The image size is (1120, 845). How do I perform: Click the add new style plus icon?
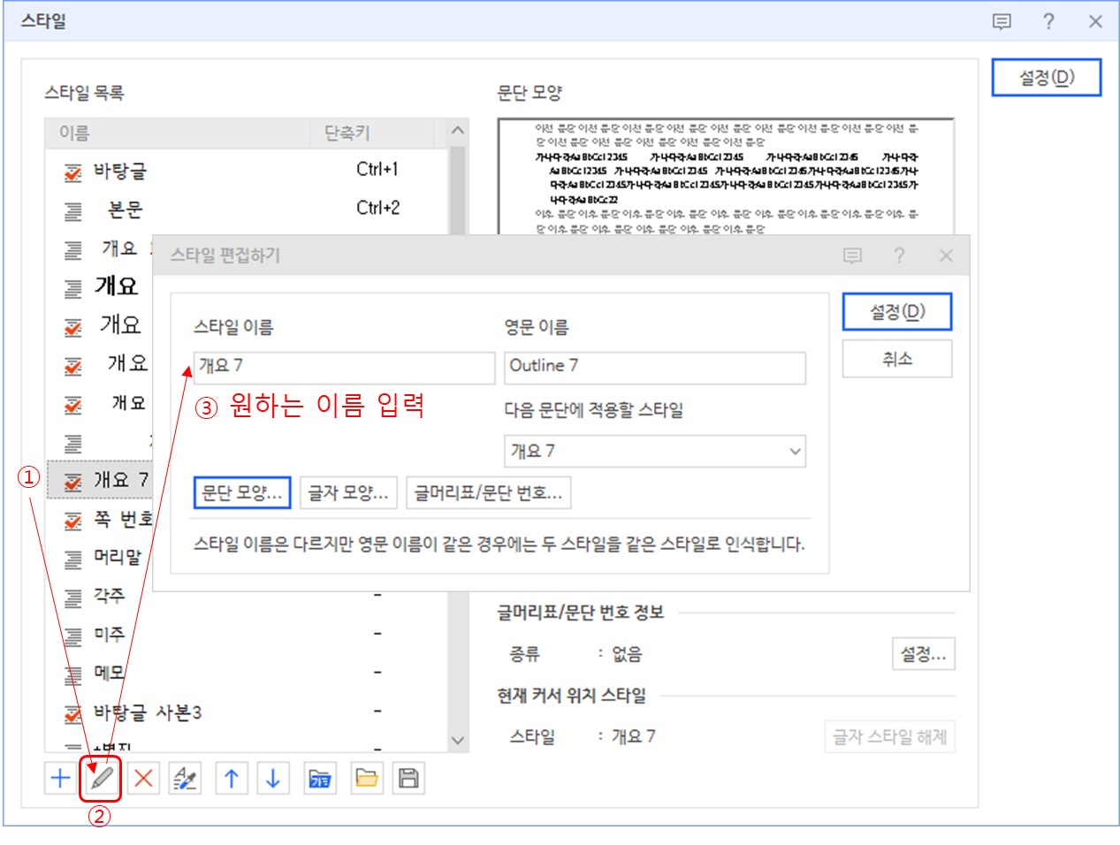[58, 778]
